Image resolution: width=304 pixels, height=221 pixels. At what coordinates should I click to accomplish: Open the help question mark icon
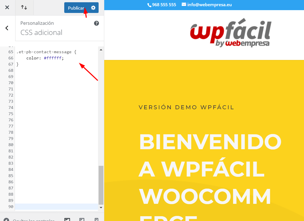[96, 23]
